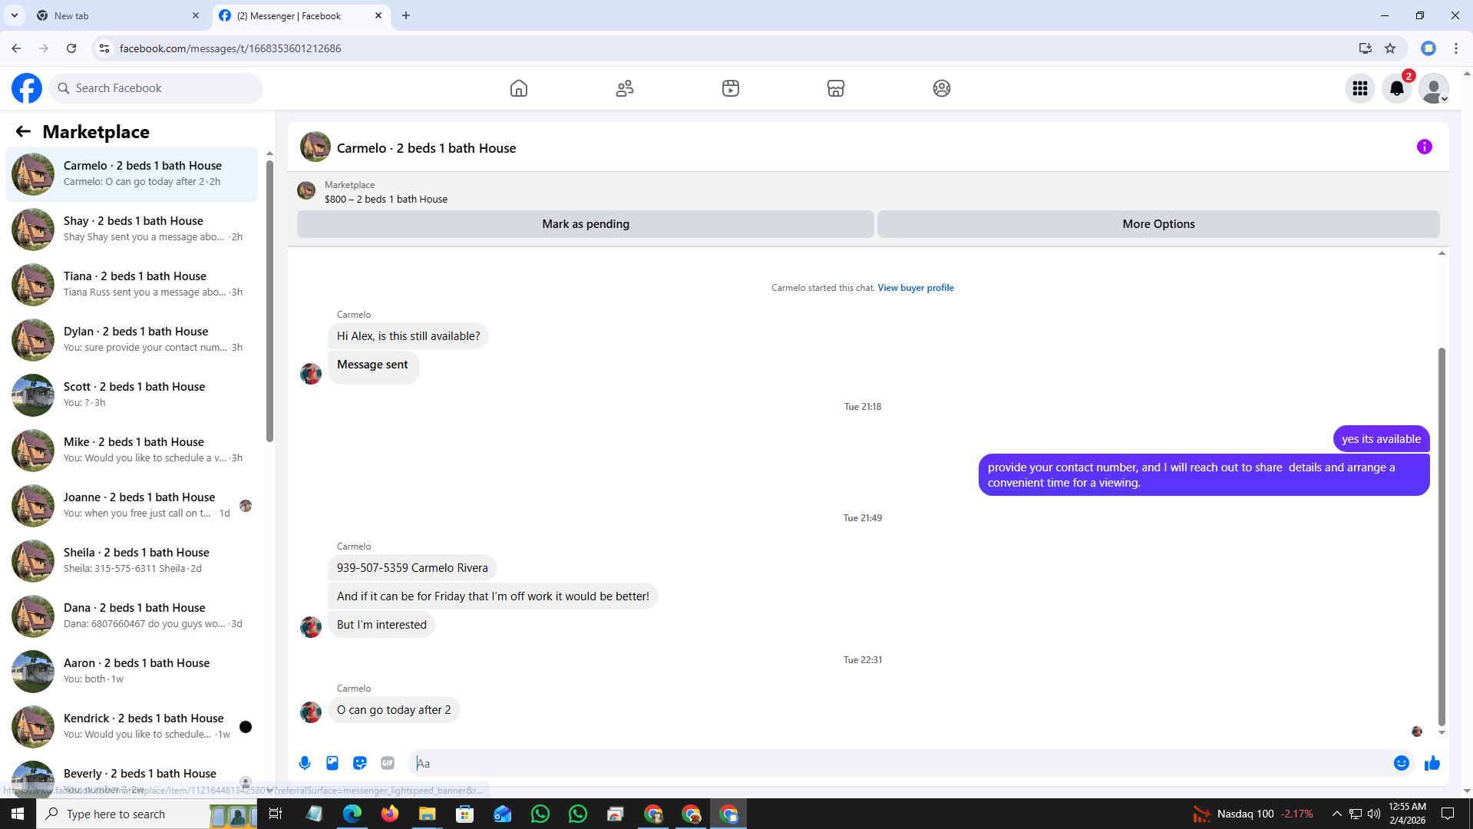This screenshot has width=1473, height=829.
Task: Bookmark this page with the star icon
Action: pos(1390,48)
